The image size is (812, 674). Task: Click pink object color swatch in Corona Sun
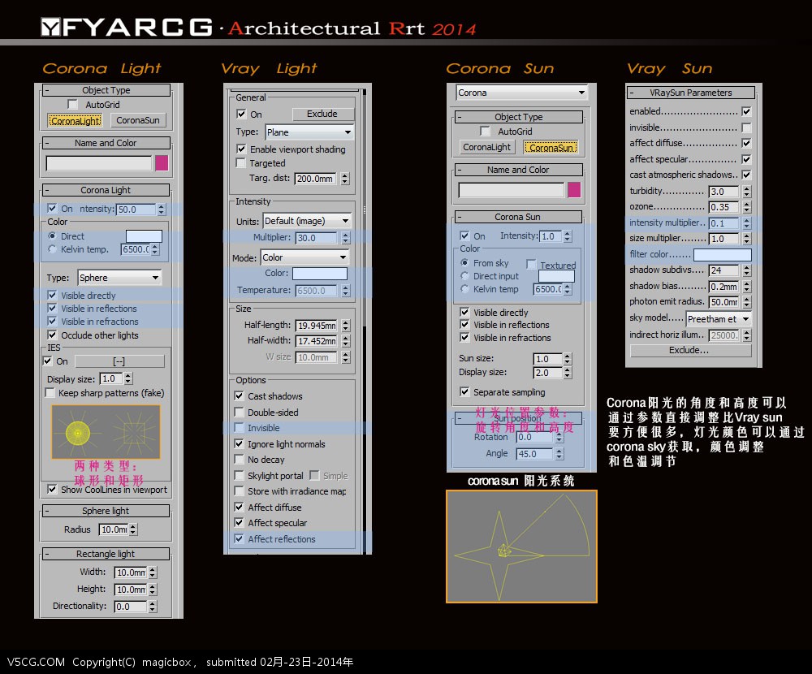point(574,190)
